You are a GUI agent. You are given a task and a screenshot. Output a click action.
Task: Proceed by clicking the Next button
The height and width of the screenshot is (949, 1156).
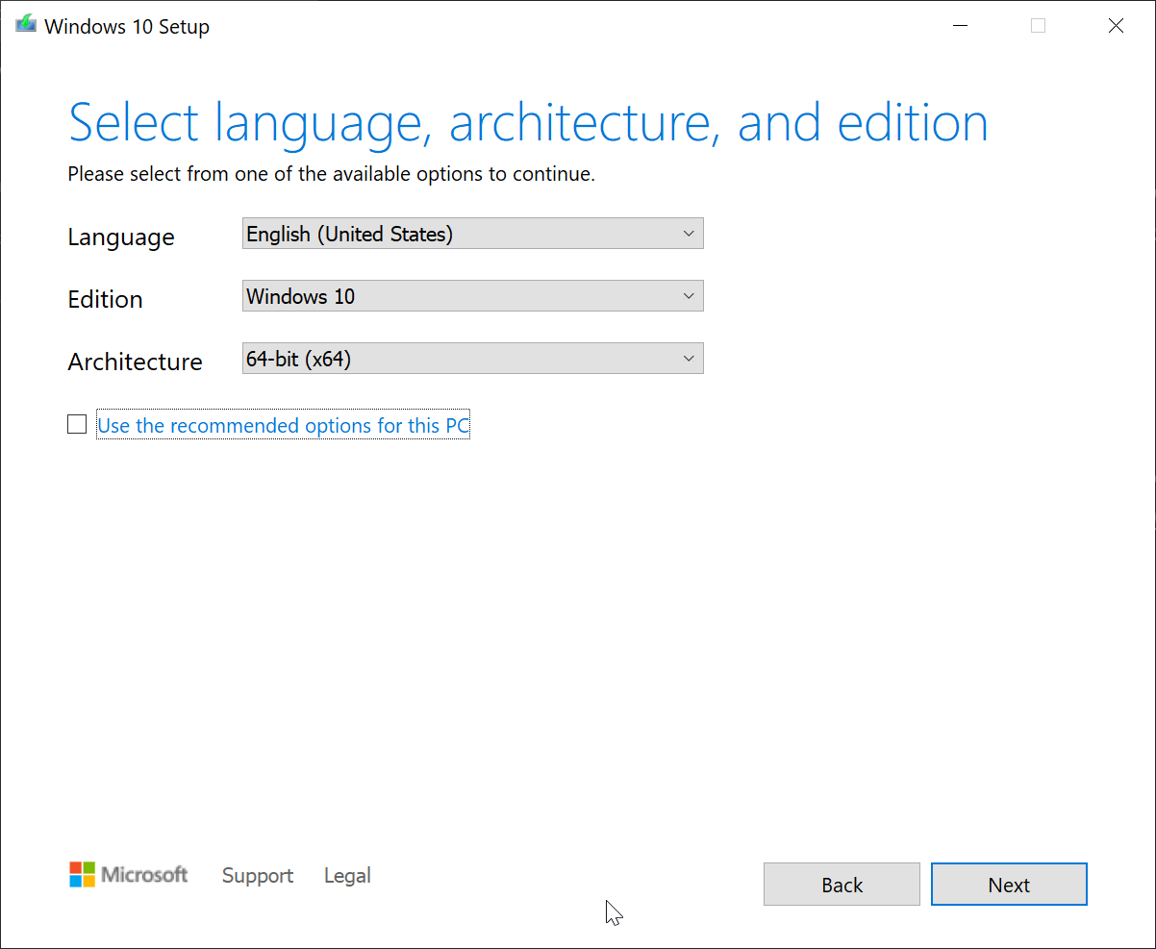click(1009, 885)
